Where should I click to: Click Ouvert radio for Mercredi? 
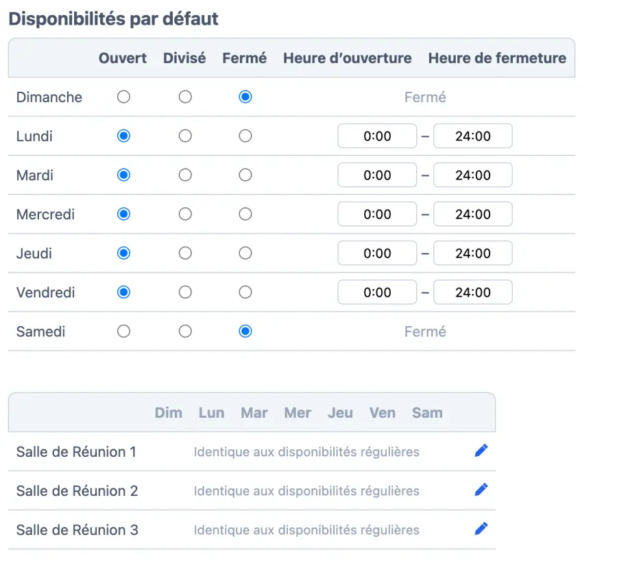click(x=123, y=214)
